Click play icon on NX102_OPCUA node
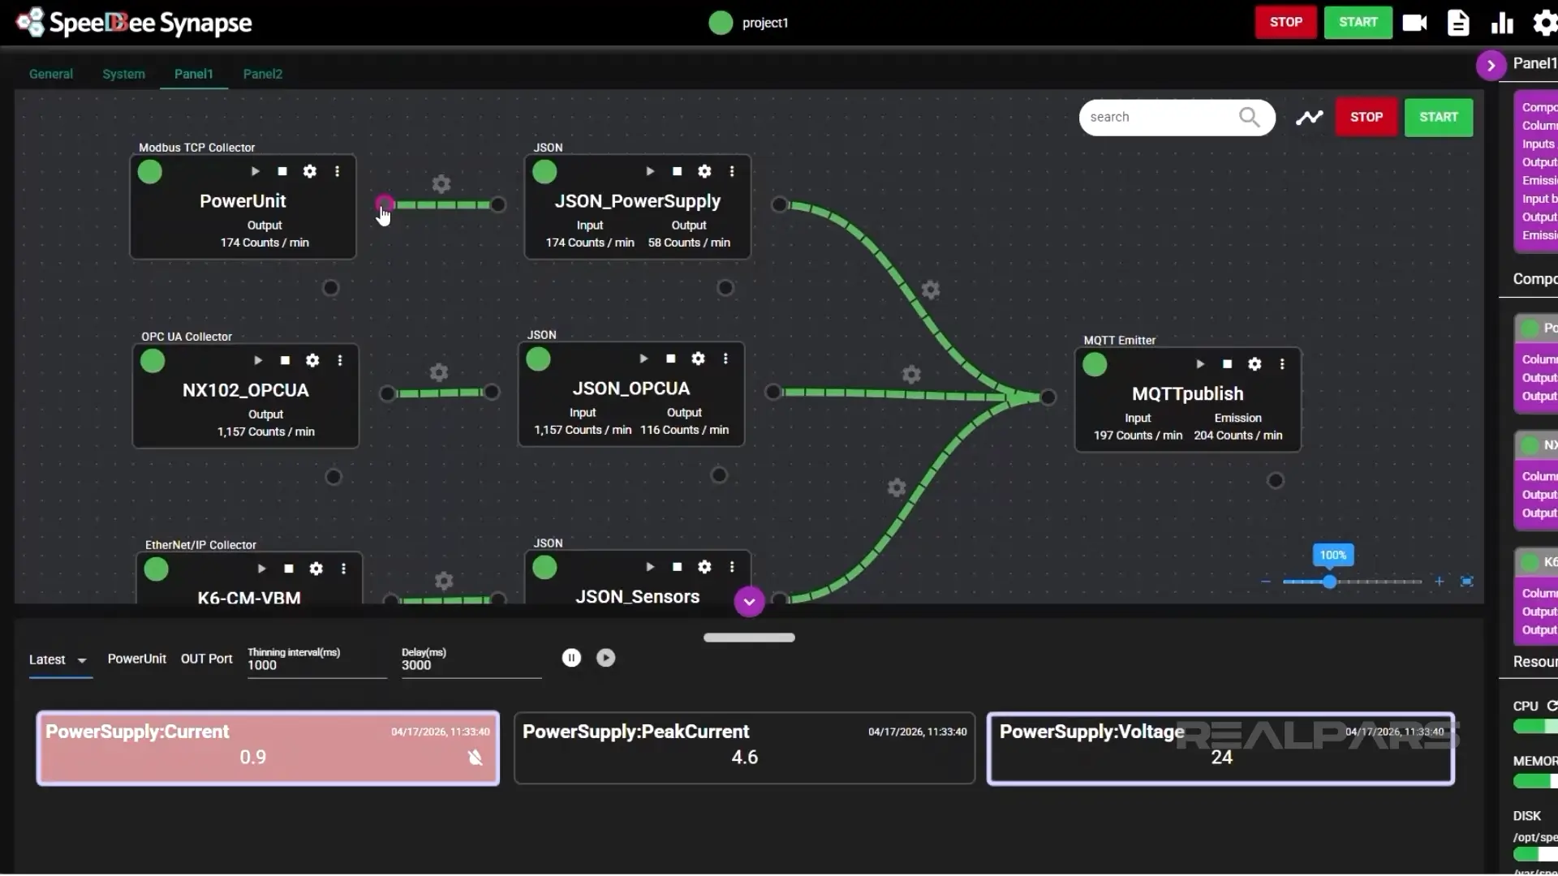 point(258,360)
